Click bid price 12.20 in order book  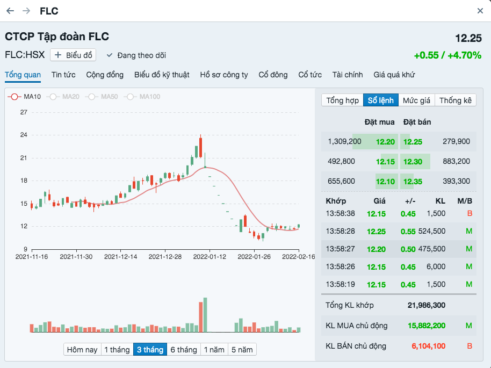(385, 142)
